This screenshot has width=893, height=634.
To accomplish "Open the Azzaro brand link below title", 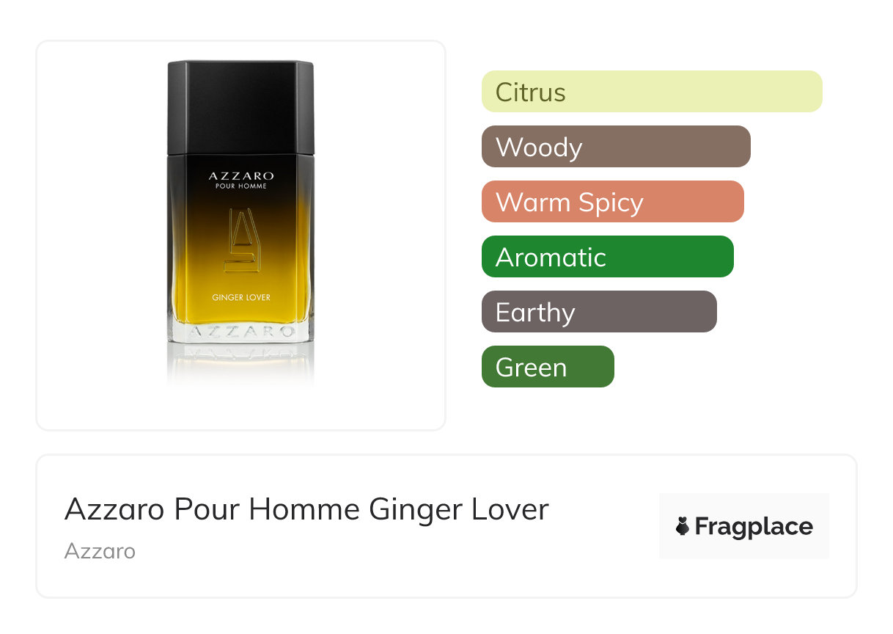I will 100,551.
